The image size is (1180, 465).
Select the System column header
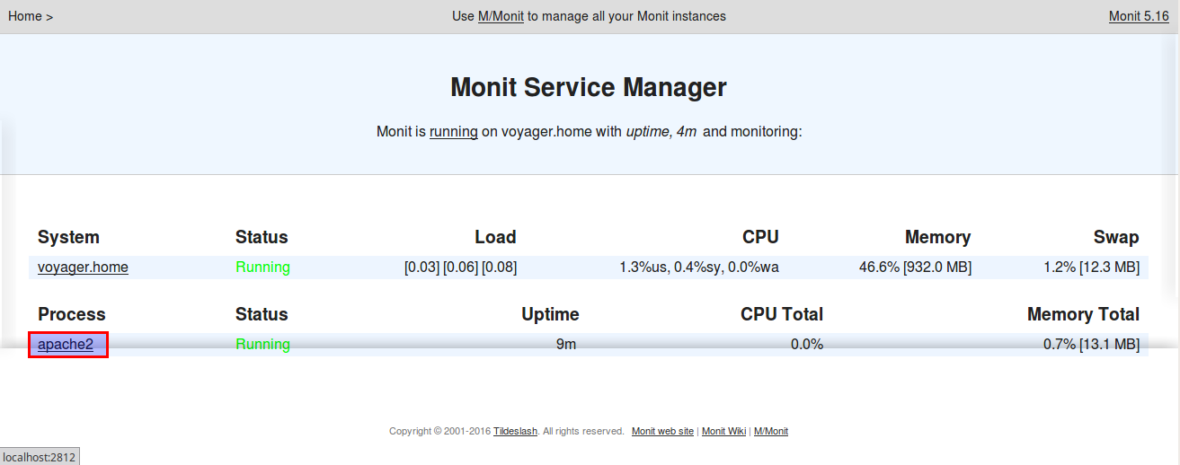click(68, 238)
